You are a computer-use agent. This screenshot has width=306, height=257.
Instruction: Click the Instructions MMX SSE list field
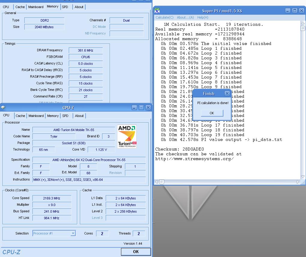89,180
